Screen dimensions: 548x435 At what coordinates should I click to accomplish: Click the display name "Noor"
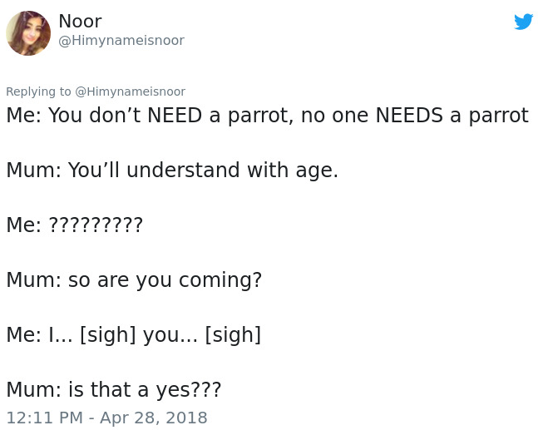click(80, 22)
